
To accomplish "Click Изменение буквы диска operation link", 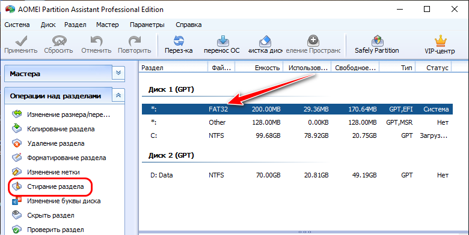I will (x=64, y=201).
